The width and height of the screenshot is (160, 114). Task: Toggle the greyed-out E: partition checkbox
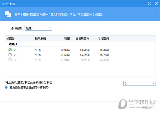10,60
